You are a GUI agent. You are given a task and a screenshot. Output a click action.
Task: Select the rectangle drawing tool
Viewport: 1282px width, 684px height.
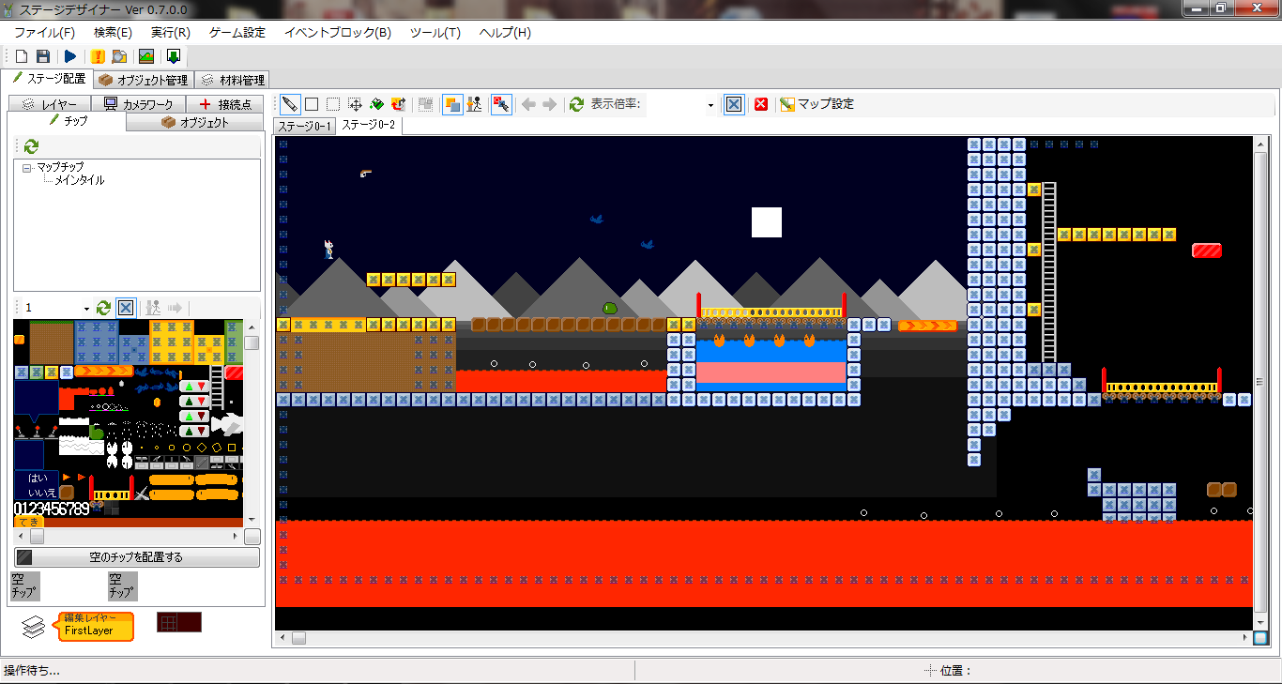[312, 104]
